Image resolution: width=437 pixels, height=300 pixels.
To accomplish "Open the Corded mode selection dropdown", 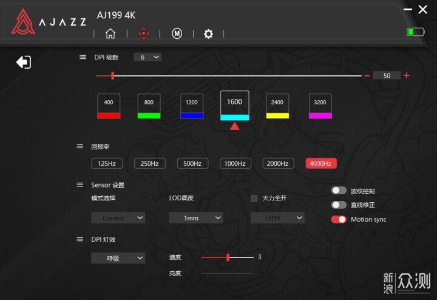I will [118, 218].
